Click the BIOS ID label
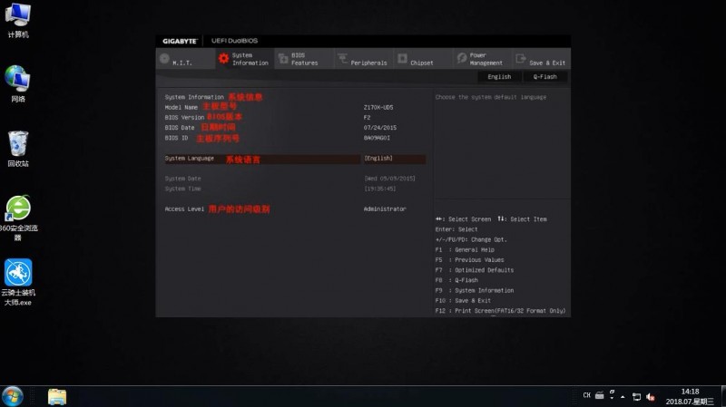 (x=176, y=138)
